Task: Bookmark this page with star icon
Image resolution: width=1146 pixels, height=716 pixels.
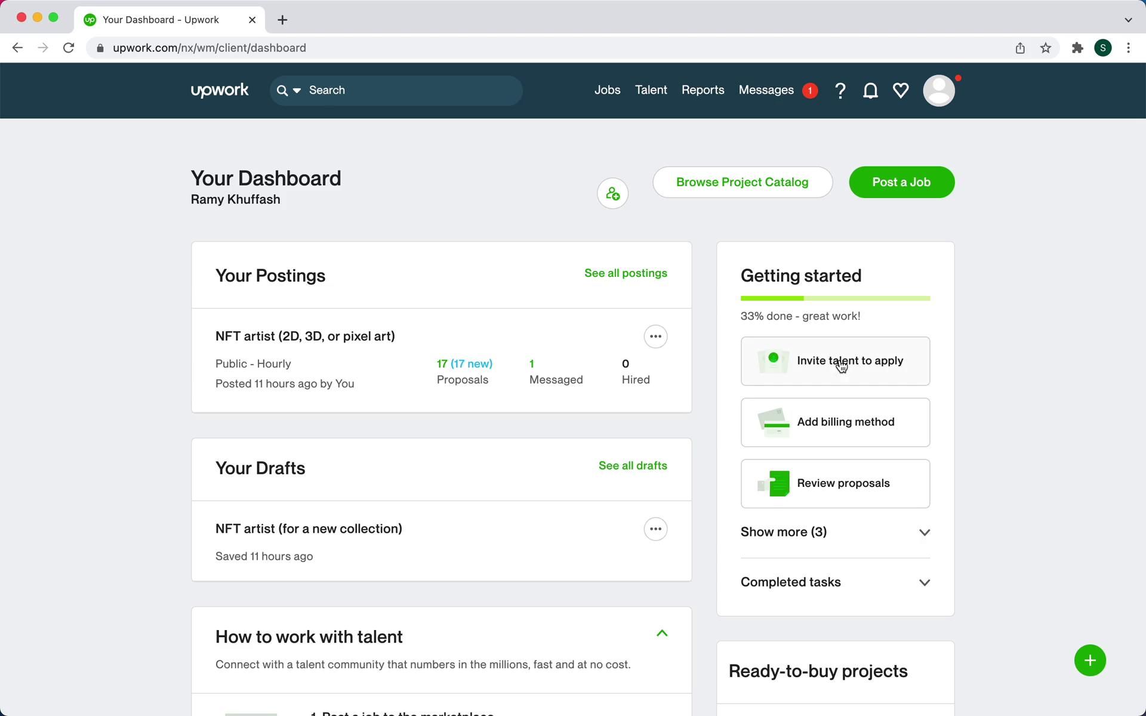Action: coord(1046,48)
